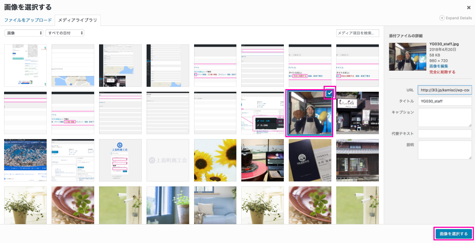
Task: Switch to ファイルをアップロード tab
Action: (28, 20)
